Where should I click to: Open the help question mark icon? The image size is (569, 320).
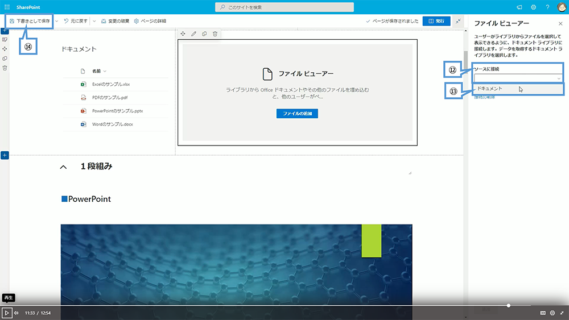547,7
